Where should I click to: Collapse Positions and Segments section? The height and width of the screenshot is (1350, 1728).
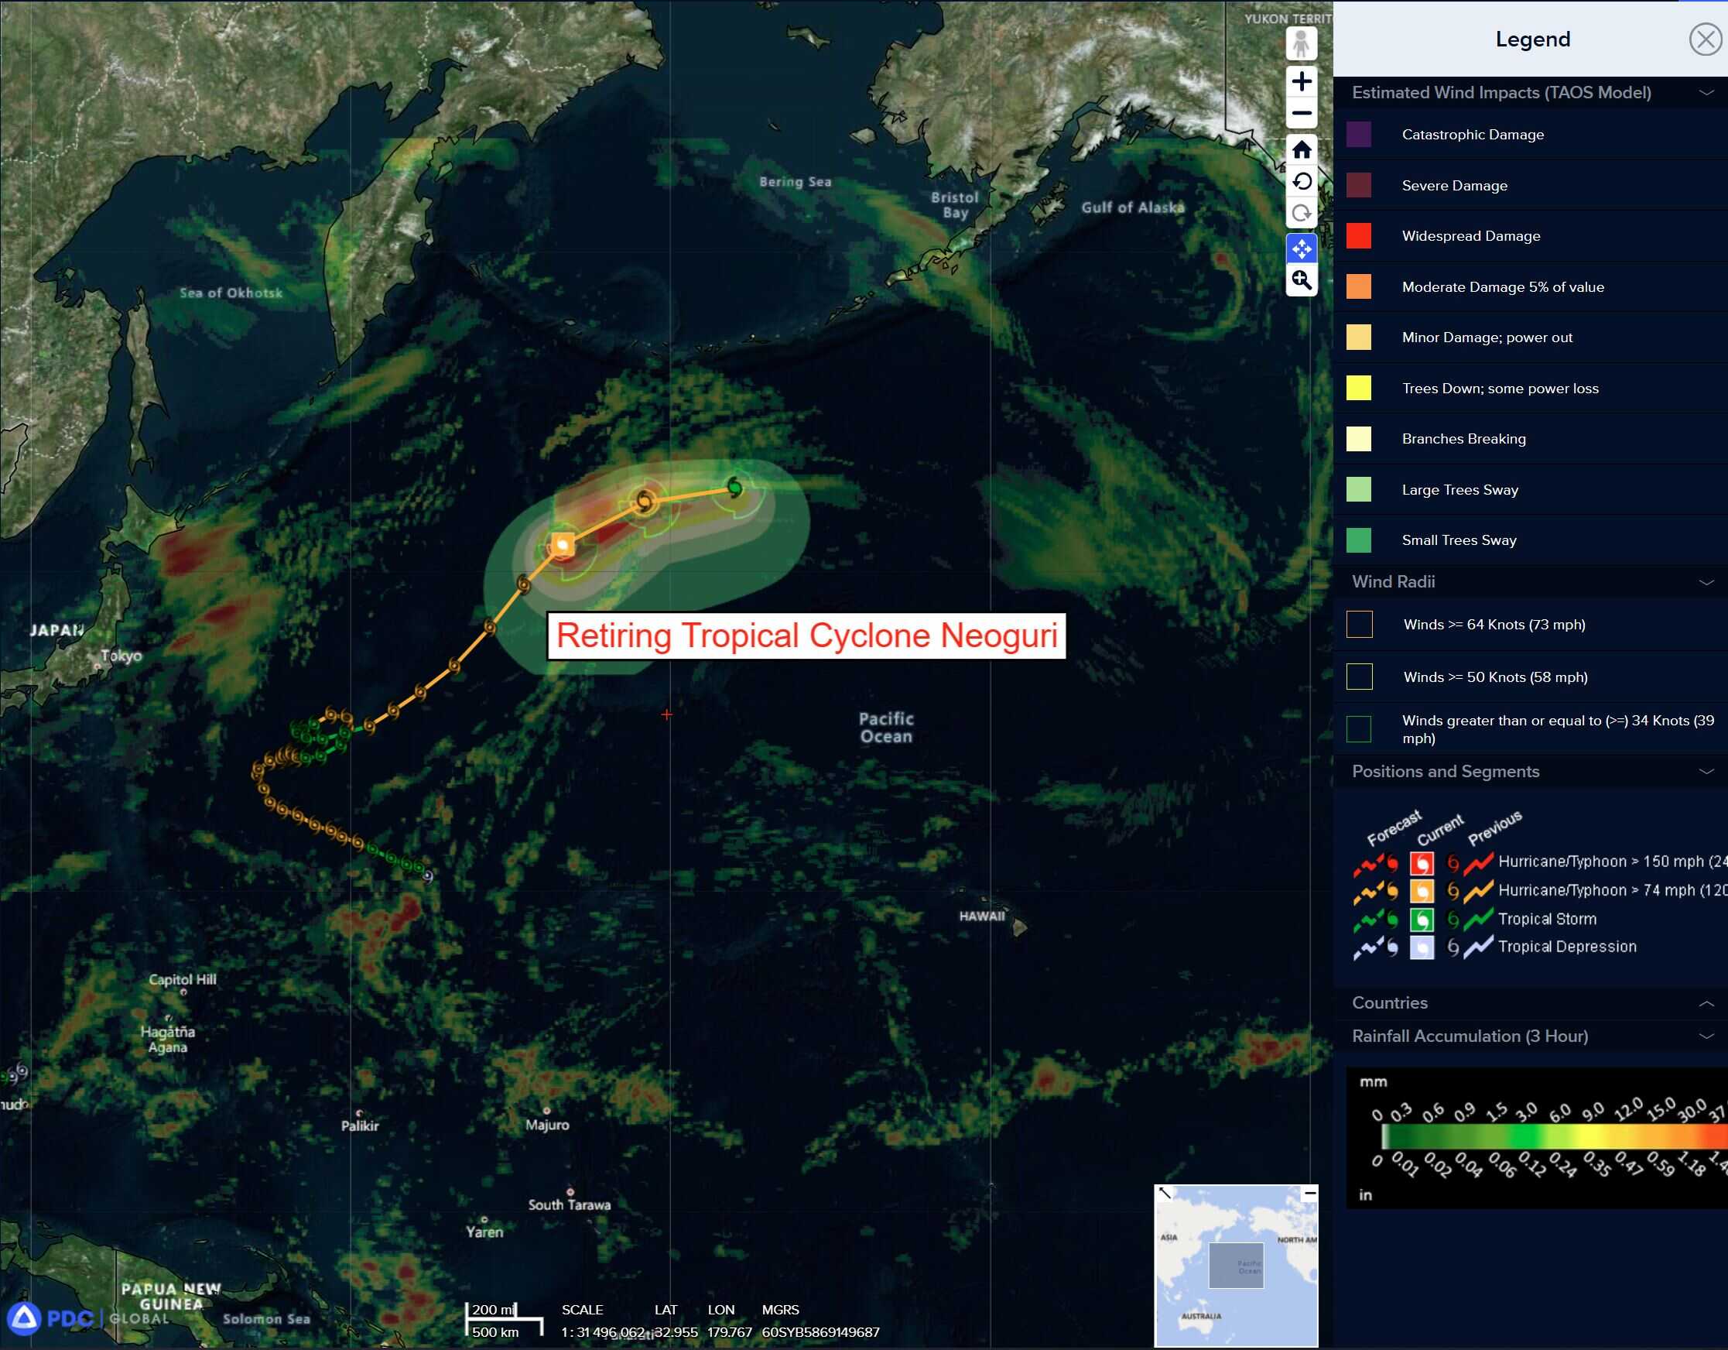click(1706, 772)
